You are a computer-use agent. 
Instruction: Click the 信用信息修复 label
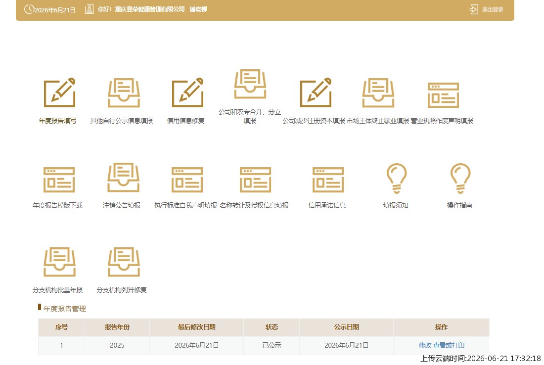click(x=185, y=121)
